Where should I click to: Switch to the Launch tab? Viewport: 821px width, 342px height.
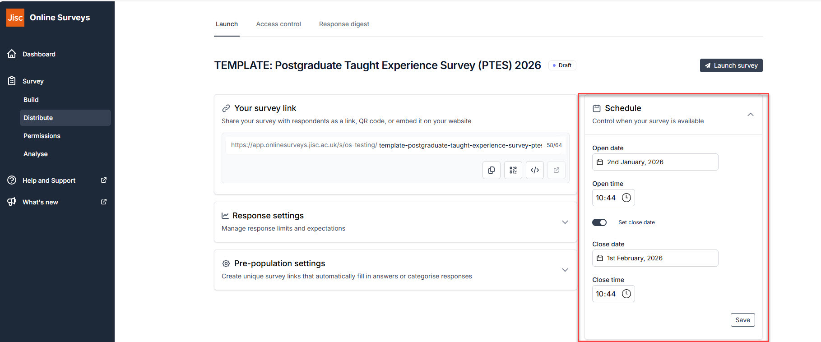227,24
